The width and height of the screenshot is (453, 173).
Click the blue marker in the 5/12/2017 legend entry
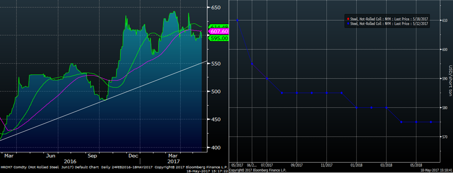coord(347,24)
